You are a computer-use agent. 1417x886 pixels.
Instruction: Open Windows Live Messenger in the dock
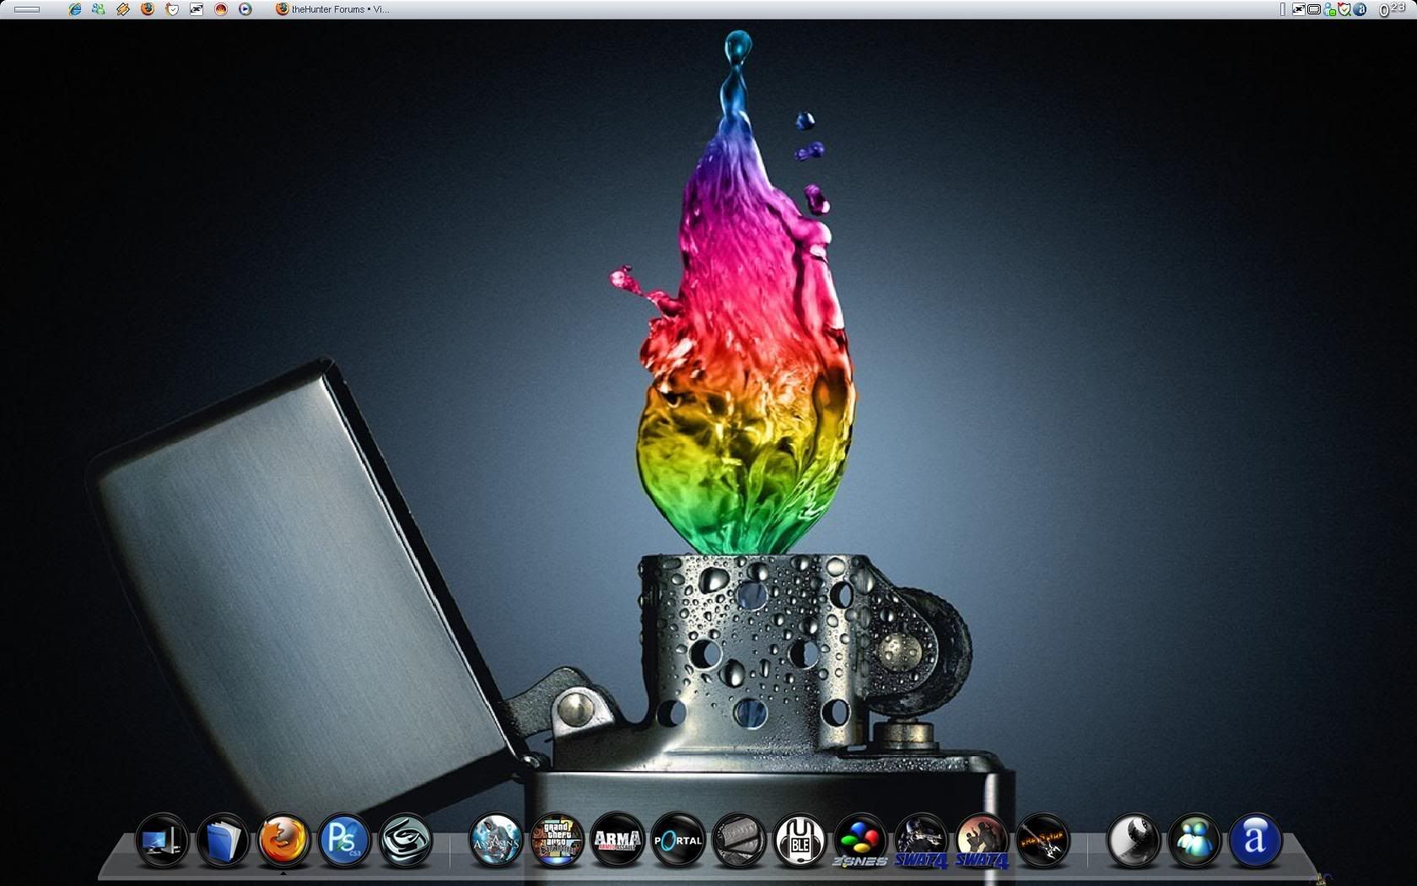point(1194,840)
